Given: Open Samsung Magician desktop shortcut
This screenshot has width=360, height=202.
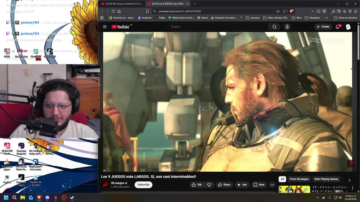Looking at the screenshot, I should 21,149.
